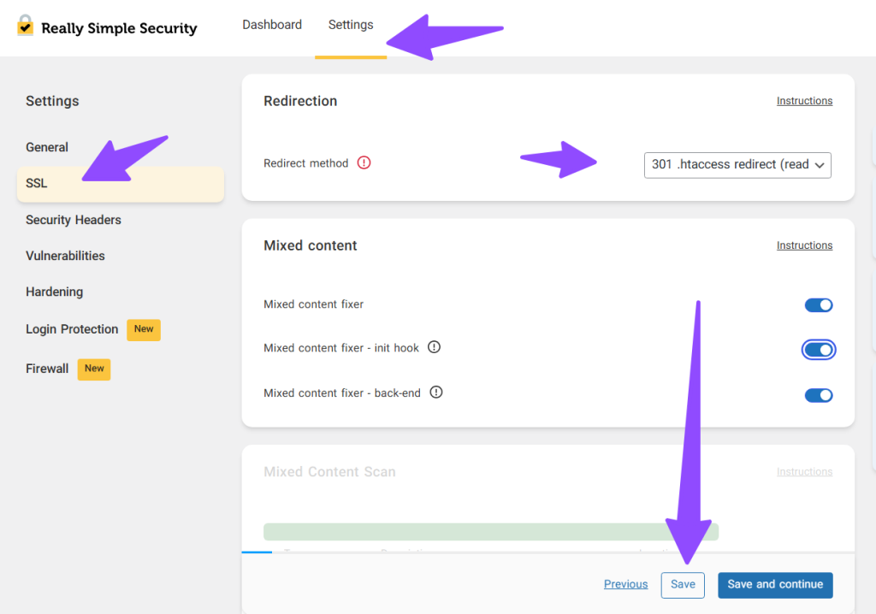
Task: Click the green Mixed Content Scan progress bar
Action: pos(491,532)
